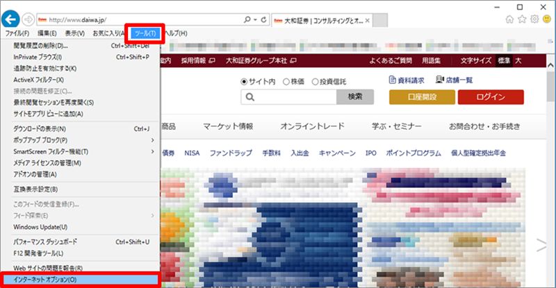Select ActiveX フィルター(X) entry

click(81, 80)
